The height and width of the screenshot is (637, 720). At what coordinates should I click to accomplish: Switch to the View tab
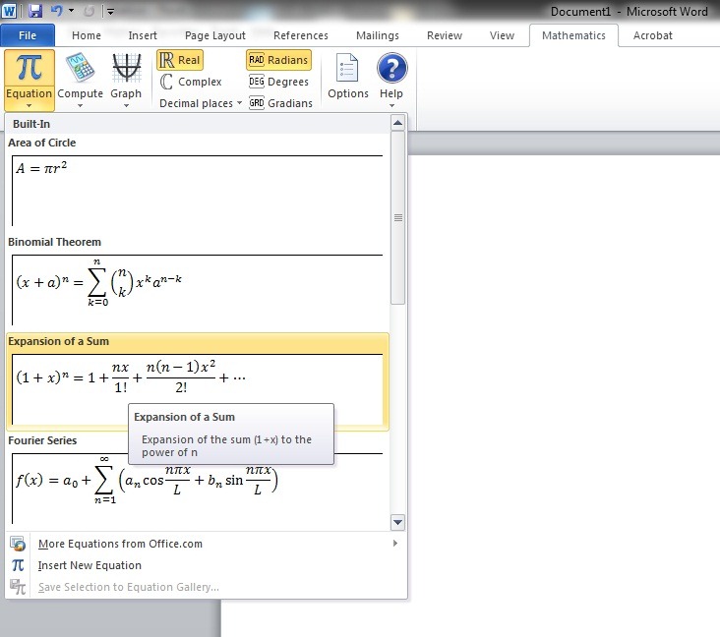[502, 35]
